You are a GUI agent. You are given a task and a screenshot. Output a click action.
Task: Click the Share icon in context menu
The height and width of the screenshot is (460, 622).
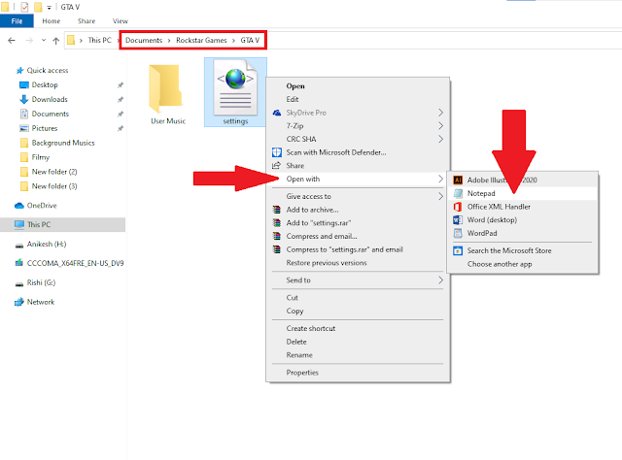pos(276,166)
